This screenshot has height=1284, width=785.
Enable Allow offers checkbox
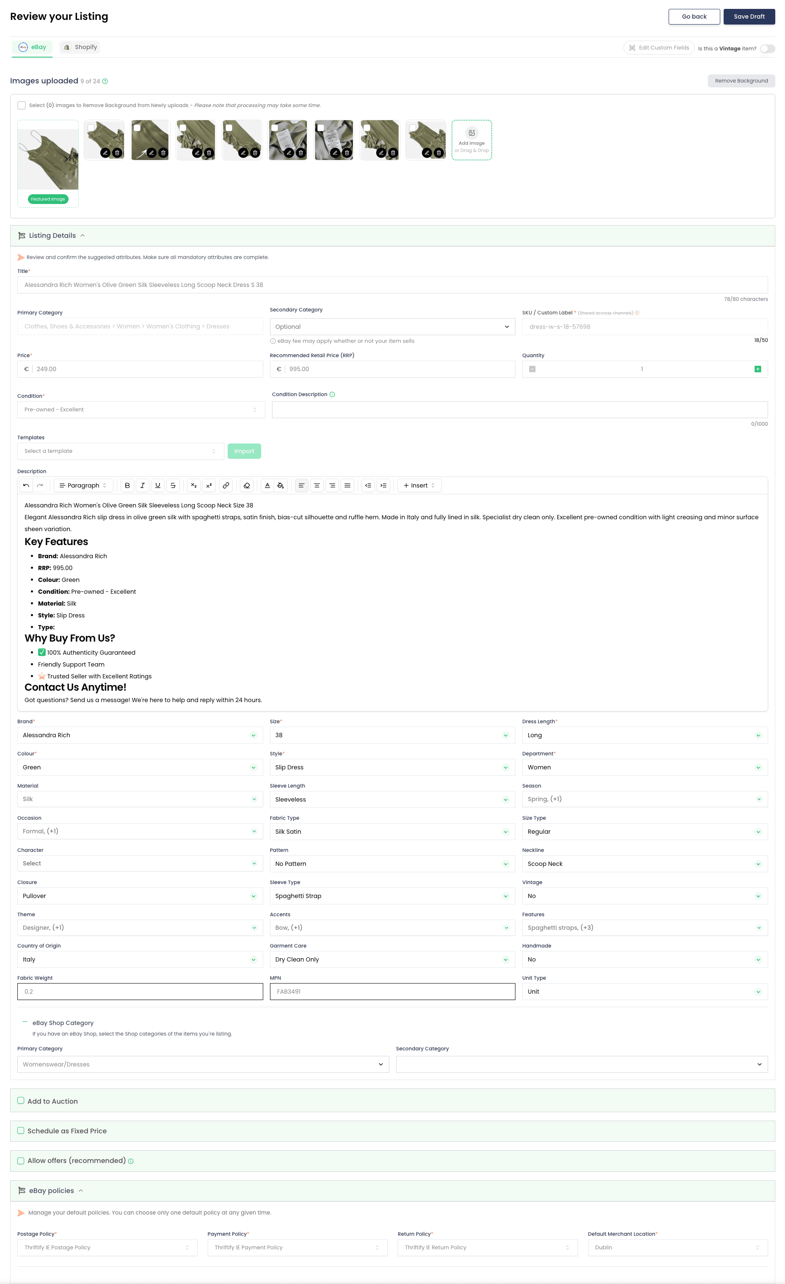coord(21,1160)
